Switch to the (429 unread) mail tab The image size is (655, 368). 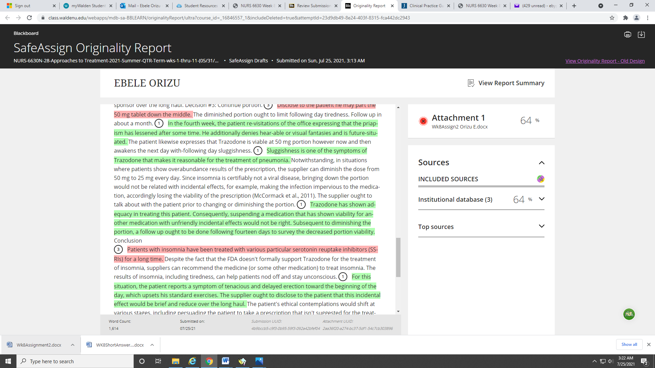tap(539, 6)
